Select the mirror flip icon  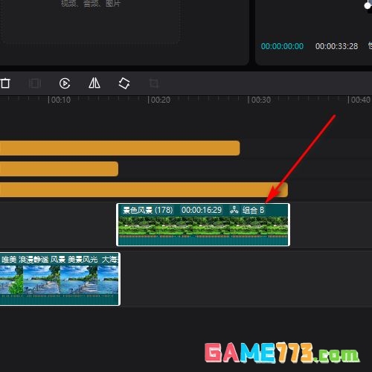94,83
